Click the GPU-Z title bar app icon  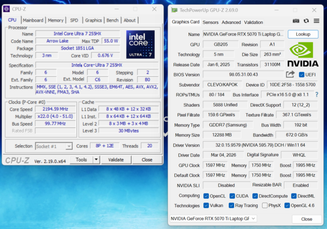coord(174,10)
